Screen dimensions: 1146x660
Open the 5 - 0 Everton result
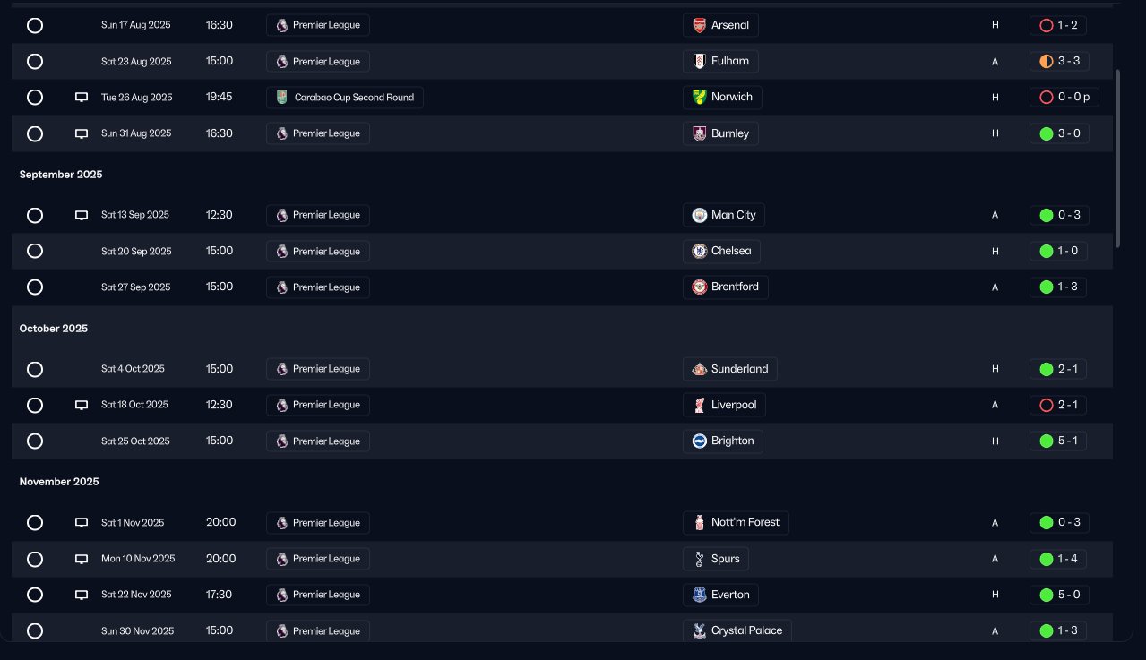(1058, 595)
